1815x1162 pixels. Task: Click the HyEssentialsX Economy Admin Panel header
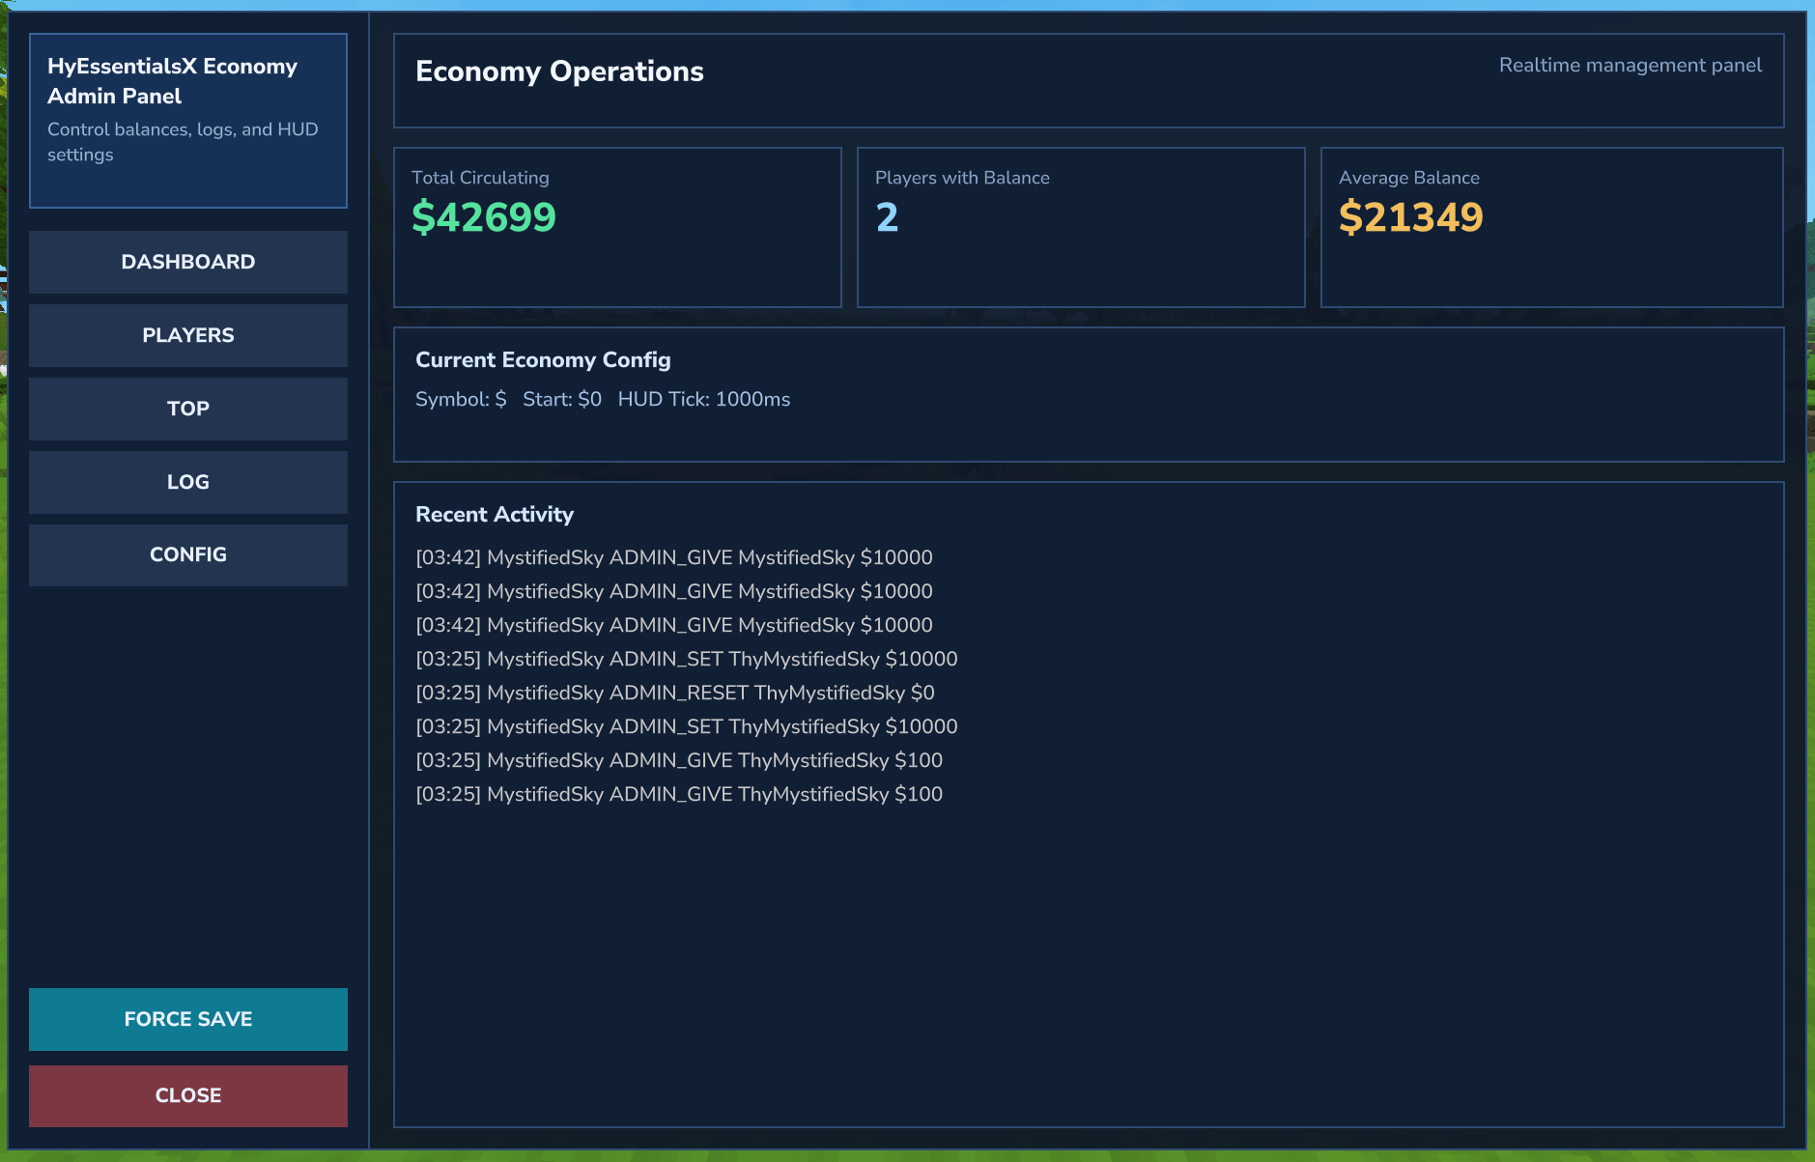tap(172, 81)
